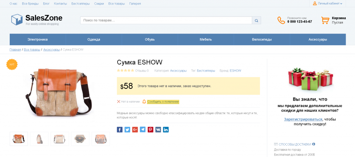Open the Мебель category menu

tap(206, 39)
